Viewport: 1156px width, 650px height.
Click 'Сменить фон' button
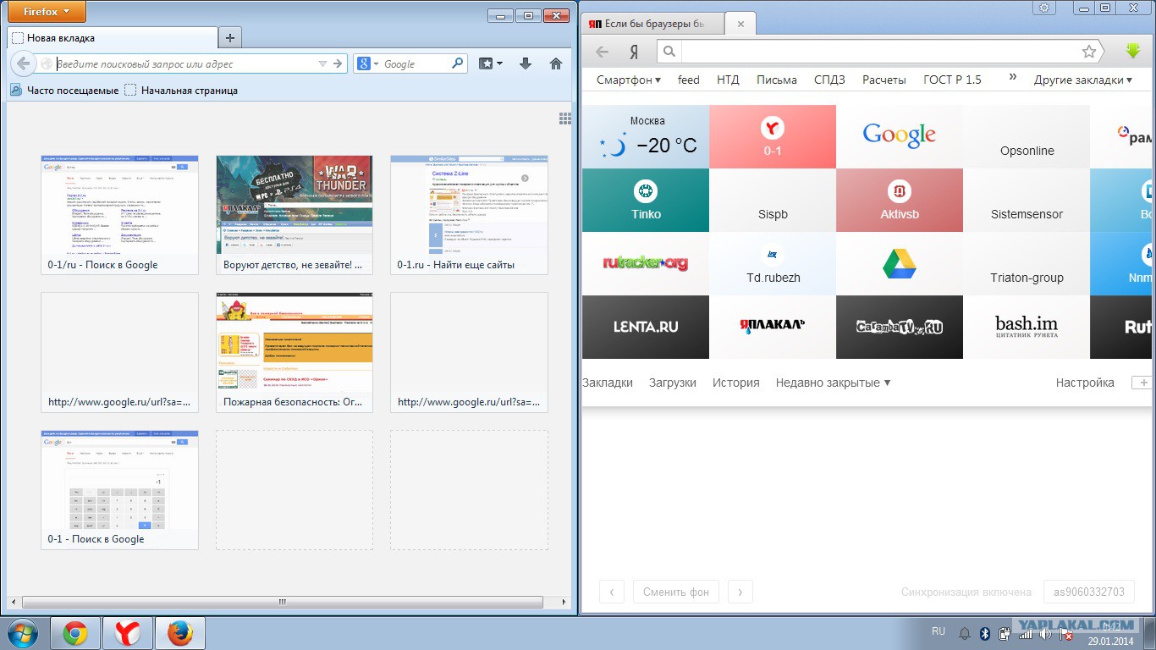pyautogui.click(x=676, y=592)
